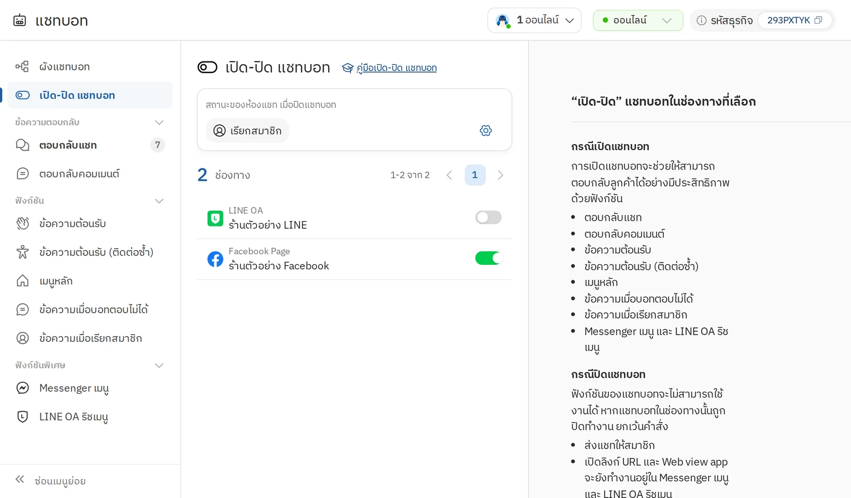Click the green LINE OA channel icon
This screenshot has width=851, height=498.
[x=215, y=218]
